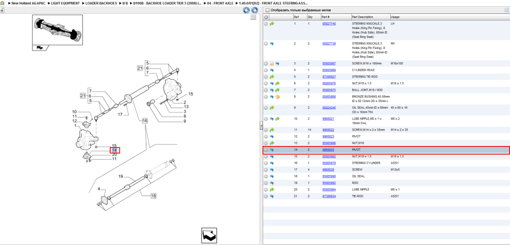
Task: Click the blue arrow on the SCREW M16 x 100mm row
Action: (277, 63)
